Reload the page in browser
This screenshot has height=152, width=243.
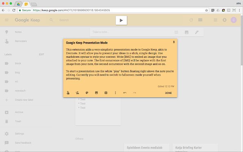point(14,10)
